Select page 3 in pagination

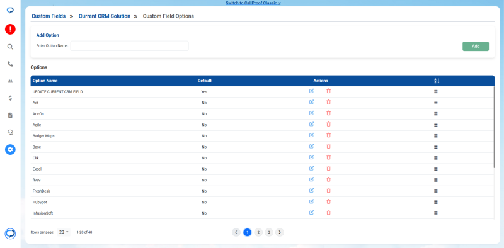click(269, 232)
